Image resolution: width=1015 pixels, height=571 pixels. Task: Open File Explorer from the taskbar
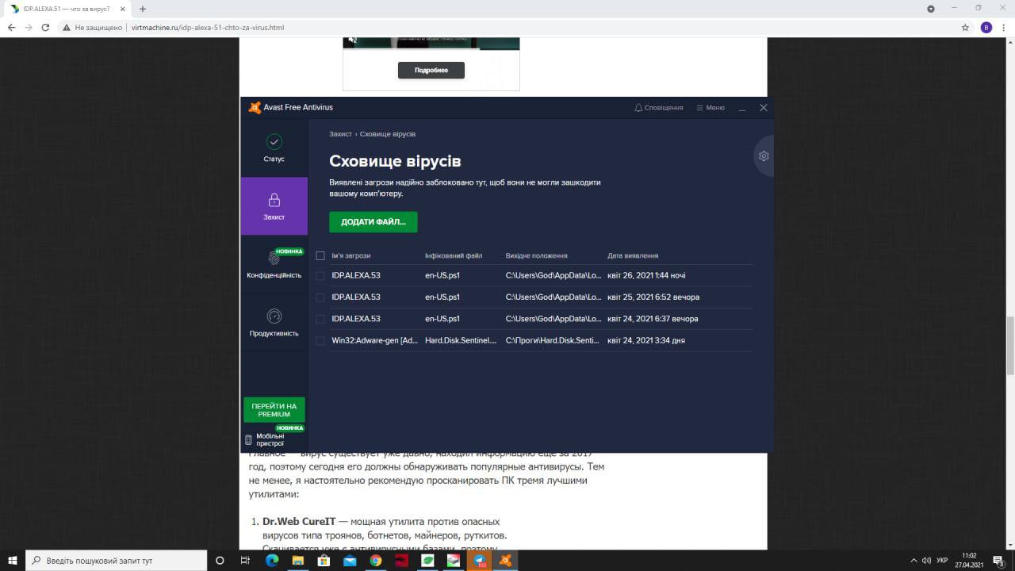[x=298, y=561]
